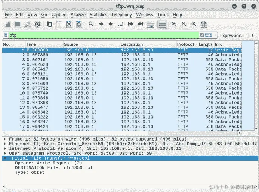Close this capture file icon
Viewport: 259px width, 192px height.
[69, 24]
